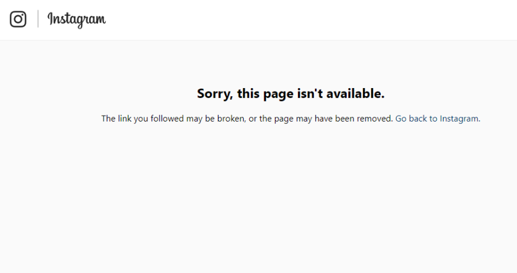Click the lens circle inside the camera icon
Viewport: 517px width, 273px height.
tap(18, 19)
